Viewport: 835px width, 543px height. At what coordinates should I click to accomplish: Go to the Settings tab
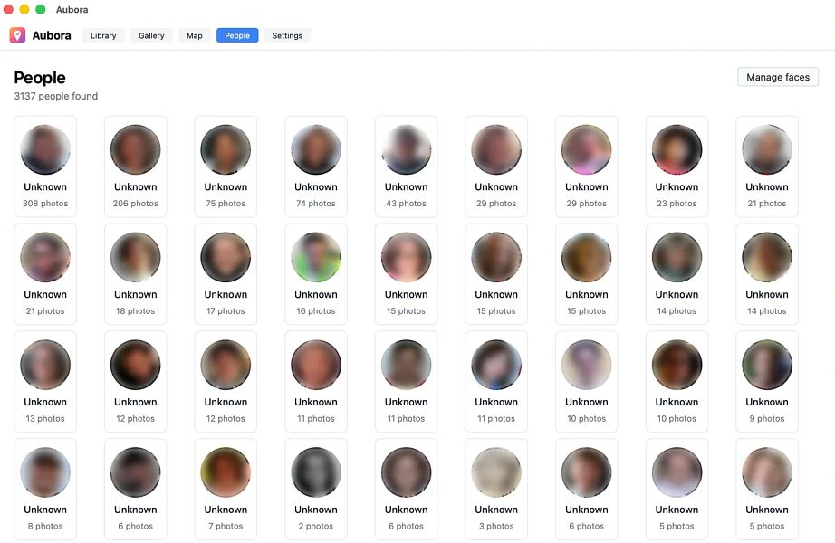click(x=287, y=35)
